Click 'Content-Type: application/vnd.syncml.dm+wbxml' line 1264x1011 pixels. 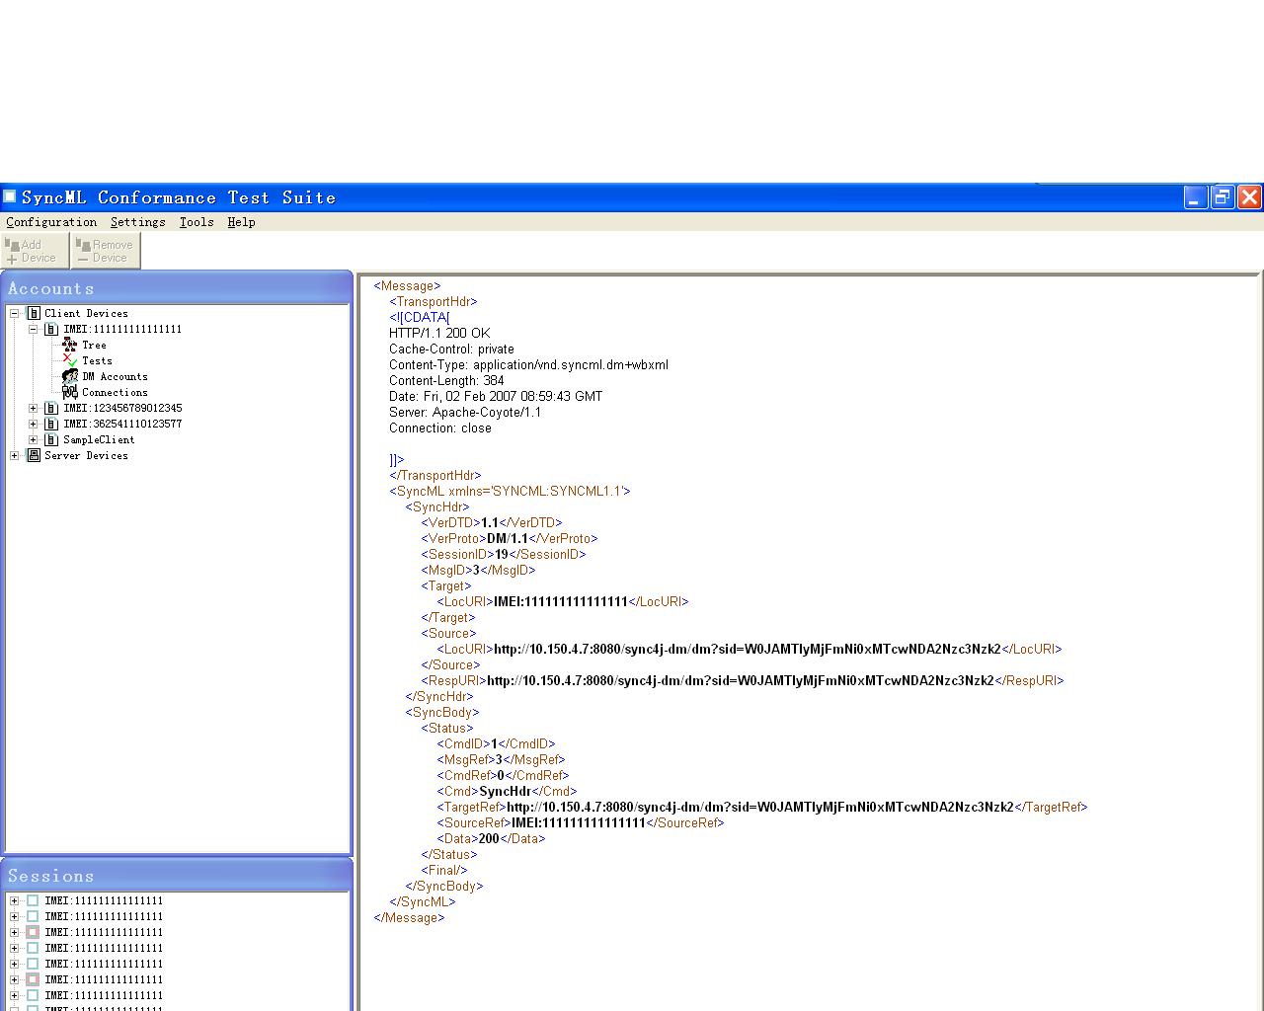point(528,364)
